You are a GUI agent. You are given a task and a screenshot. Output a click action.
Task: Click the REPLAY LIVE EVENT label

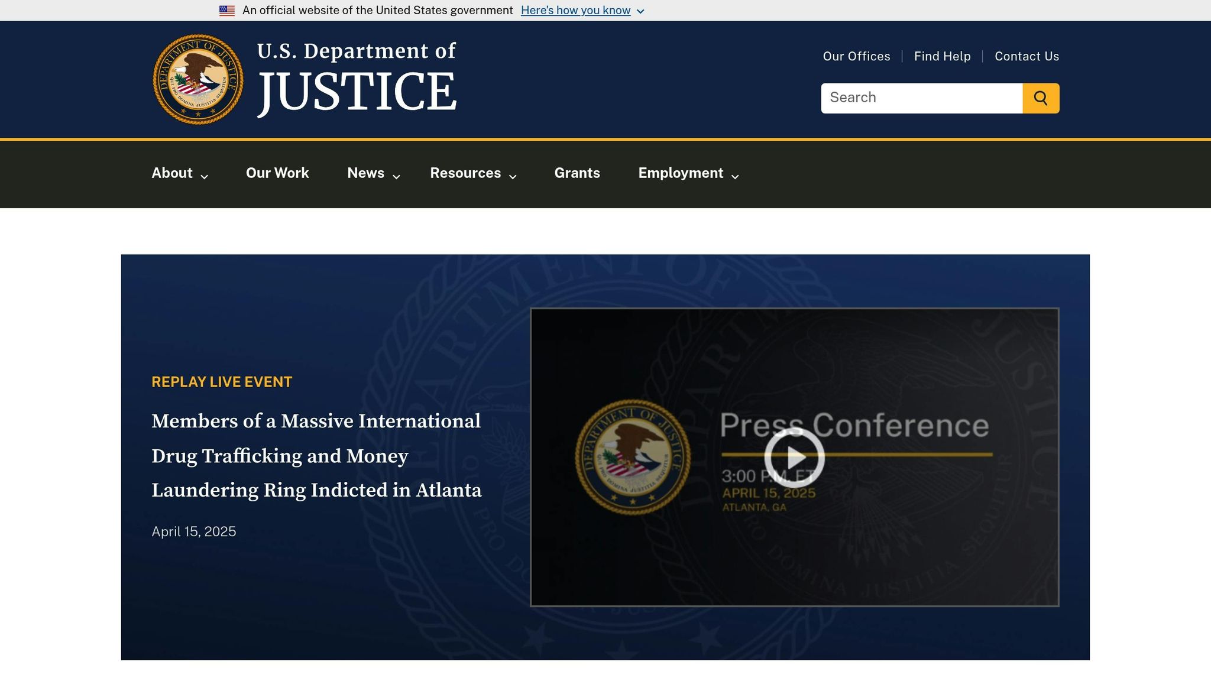221,381
